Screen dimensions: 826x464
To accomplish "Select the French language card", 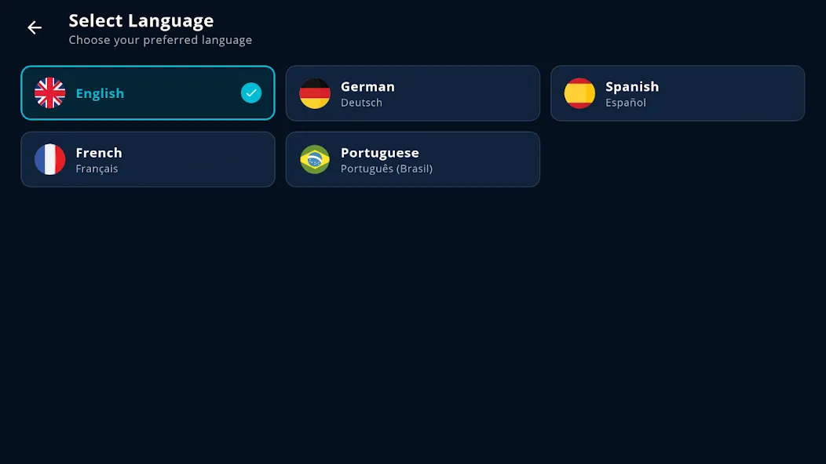I will 148,159.
